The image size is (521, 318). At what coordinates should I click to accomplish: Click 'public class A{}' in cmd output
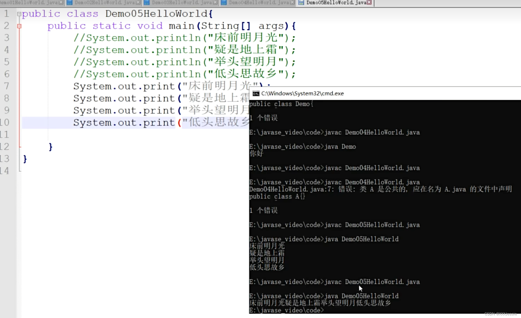[x=277, y=196]
